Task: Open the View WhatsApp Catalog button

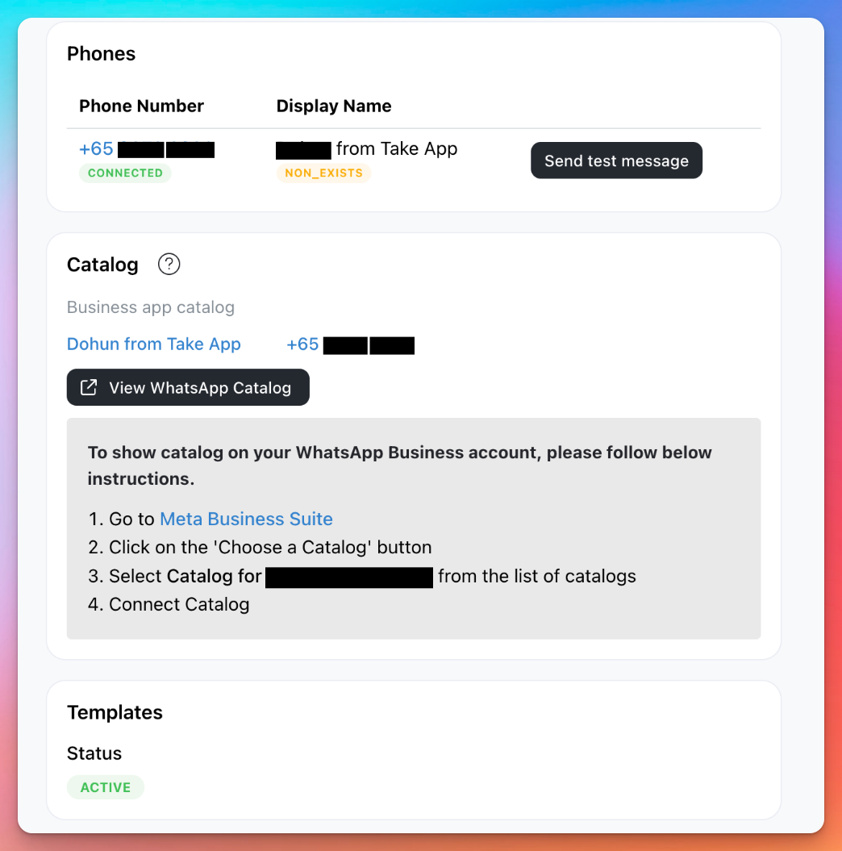Action: pyautogui.click(x=188, y=387)
